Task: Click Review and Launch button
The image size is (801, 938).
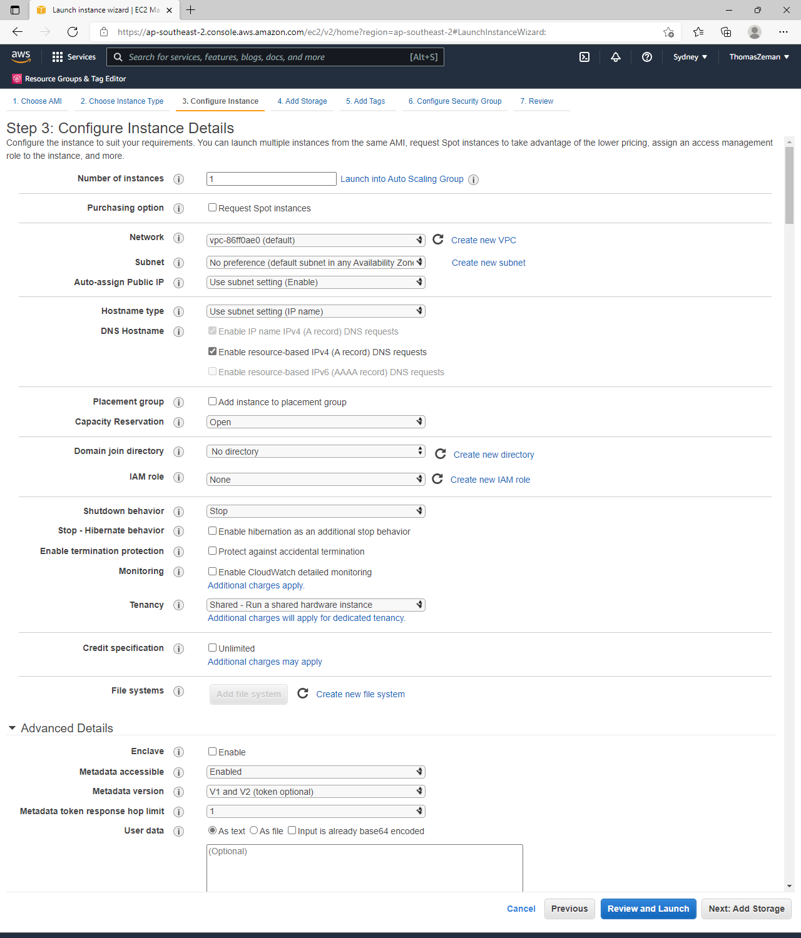Action: [648, 909]
